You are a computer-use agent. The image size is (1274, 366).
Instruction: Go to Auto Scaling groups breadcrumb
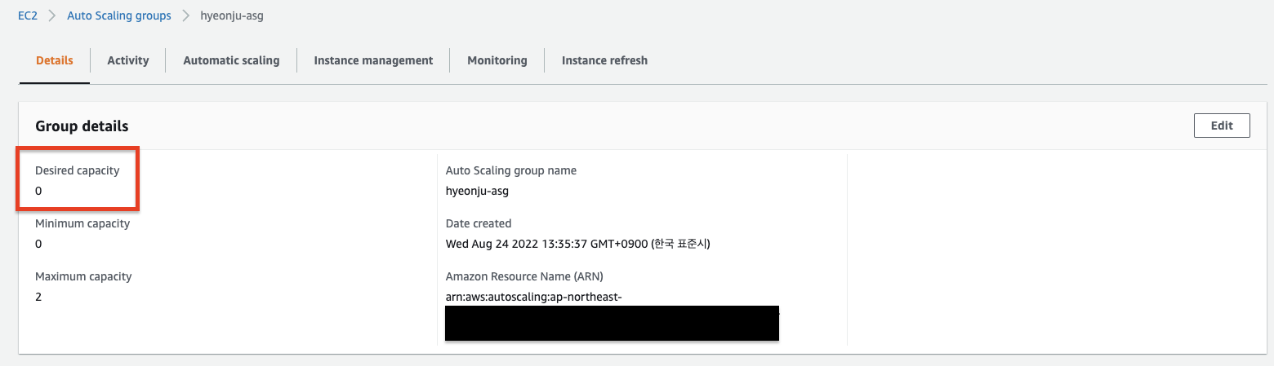pyautogui.click(x=119, y=15)
